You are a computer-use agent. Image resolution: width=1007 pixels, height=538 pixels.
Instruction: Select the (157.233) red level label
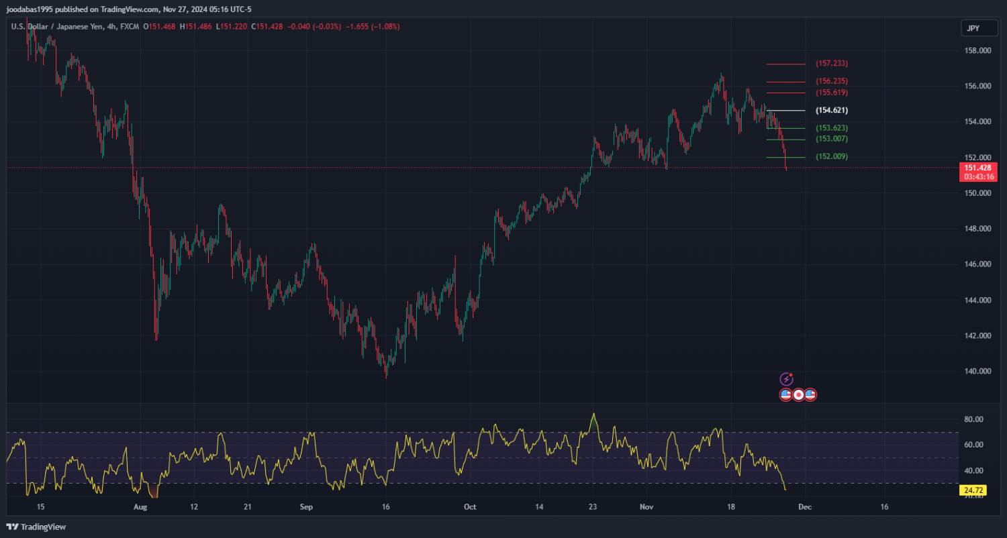click(x=832, y=64)
